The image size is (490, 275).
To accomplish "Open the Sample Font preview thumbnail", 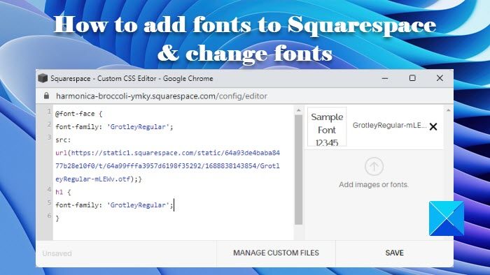I will pyautogui.click(x=327, y=126).
